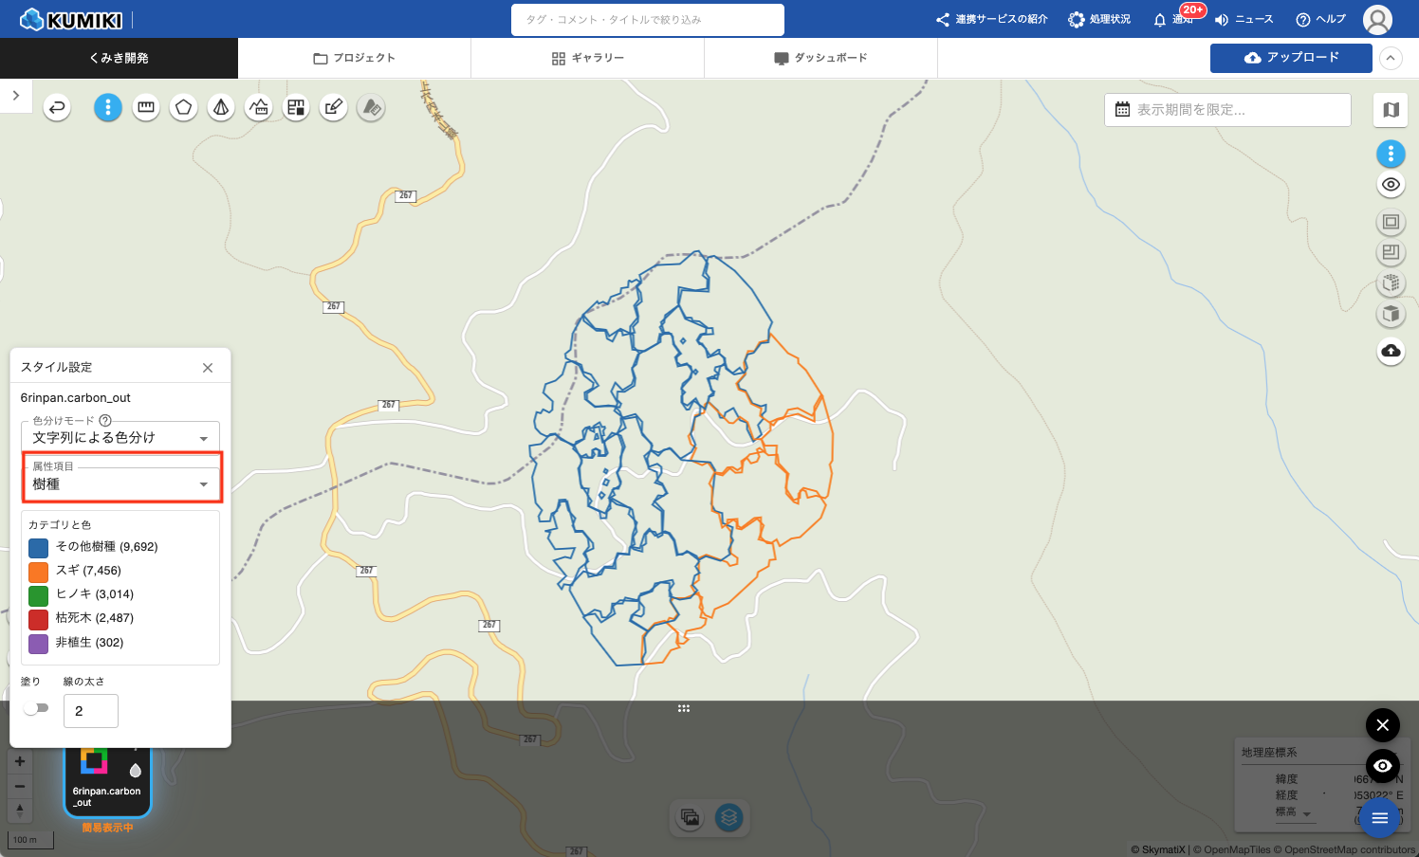Toggle the 塗り fill switch

pyautogui.click(x=36, y=708)
